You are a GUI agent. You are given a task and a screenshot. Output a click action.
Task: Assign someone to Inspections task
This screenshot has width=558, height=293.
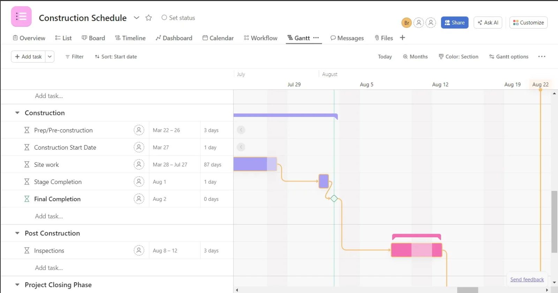click(x=139, y=250)
